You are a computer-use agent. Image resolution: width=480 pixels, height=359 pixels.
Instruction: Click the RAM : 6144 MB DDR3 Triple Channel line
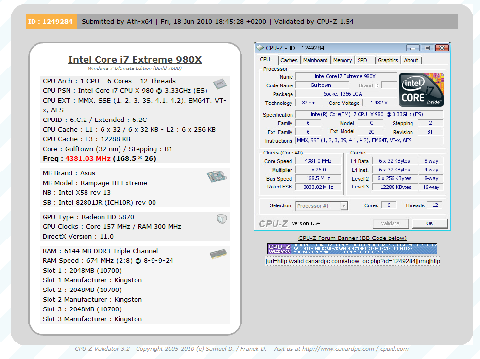pyautogui.click(x=101, y=251)
